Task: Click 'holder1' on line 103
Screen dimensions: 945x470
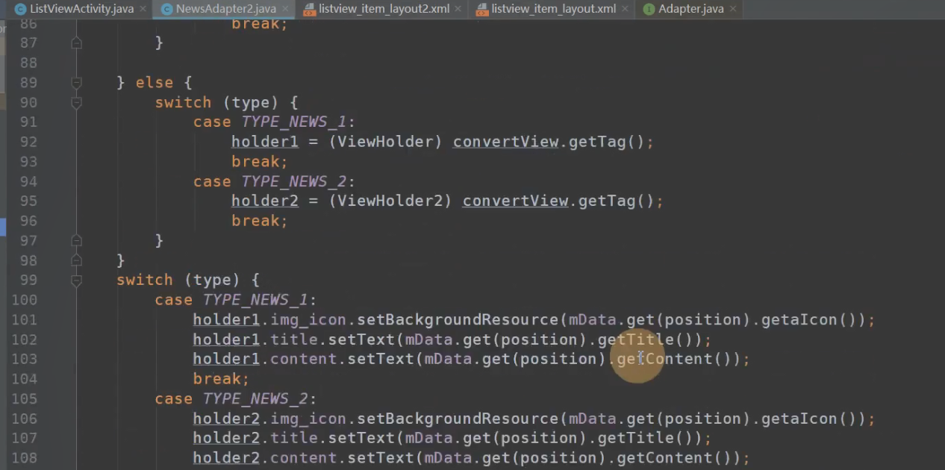Action: click(226, 359)
